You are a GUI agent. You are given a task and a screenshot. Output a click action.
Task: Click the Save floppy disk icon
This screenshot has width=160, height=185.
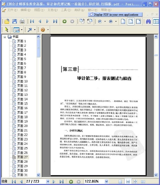coord(14,21)
